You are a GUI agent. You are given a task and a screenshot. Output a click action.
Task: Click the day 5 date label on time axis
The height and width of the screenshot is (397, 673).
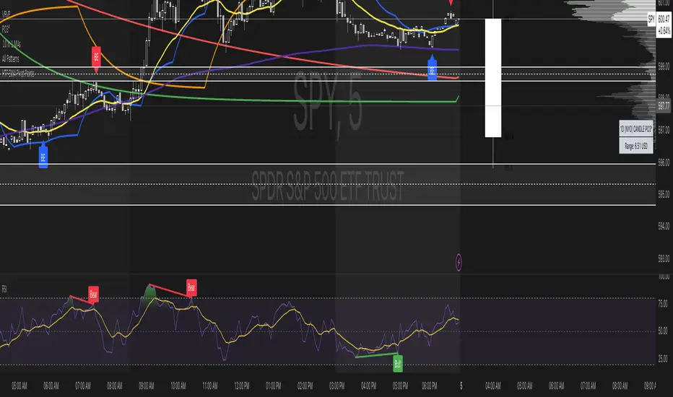point(461,386)
